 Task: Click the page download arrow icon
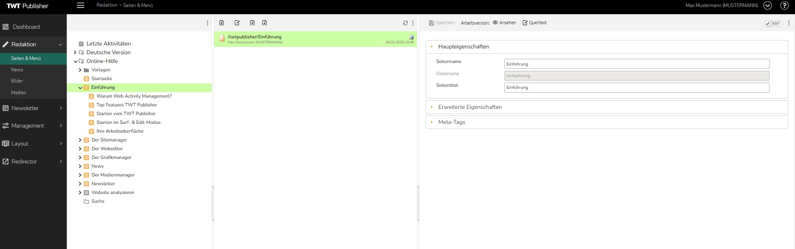tap(265, 23)
